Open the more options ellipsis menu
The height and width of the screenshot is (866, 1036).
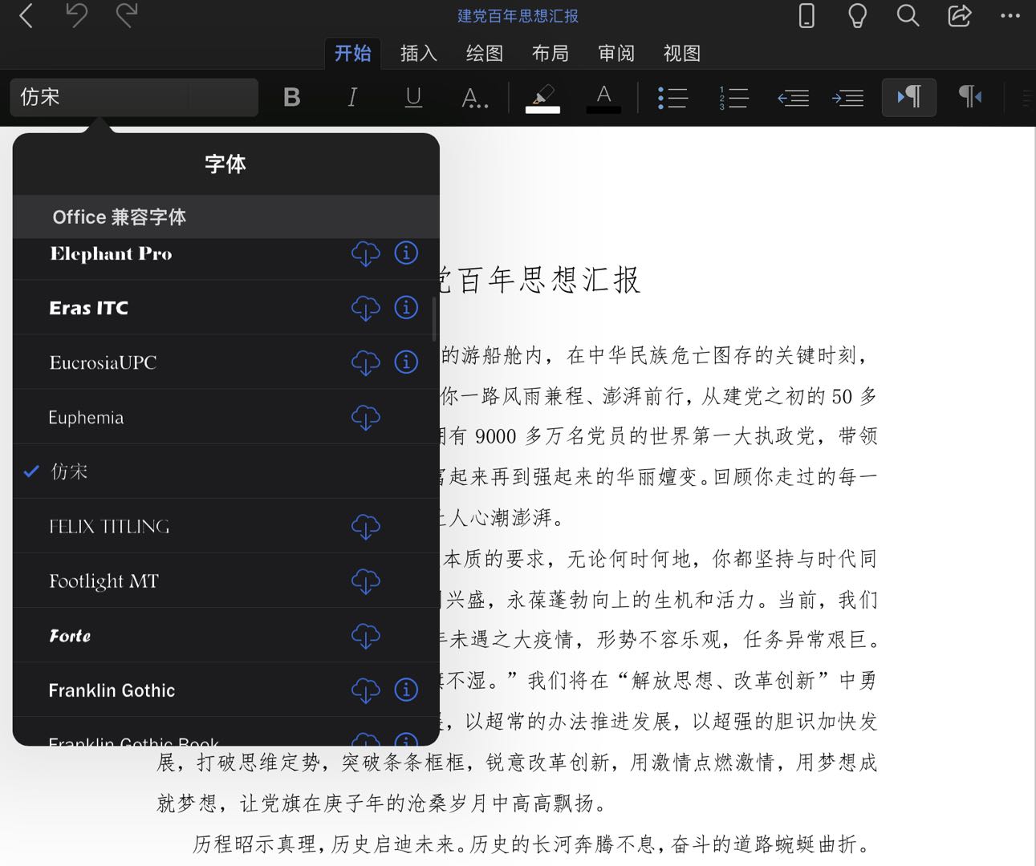pos(1010,15)
